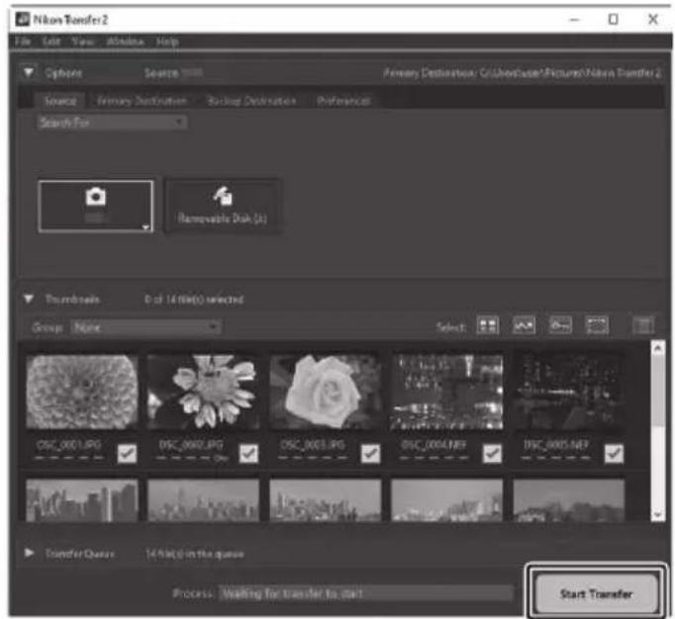Click the thumbnail scrollbar up arrow
The width and height of the screenshot is (675, 619).
pyautogui.click(x=657, y=347)
